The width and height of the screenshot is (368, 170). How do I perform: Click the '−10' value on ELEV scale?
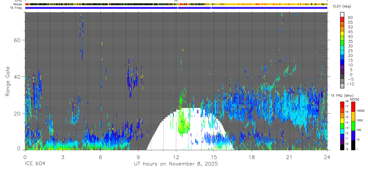tap(349, 84)
